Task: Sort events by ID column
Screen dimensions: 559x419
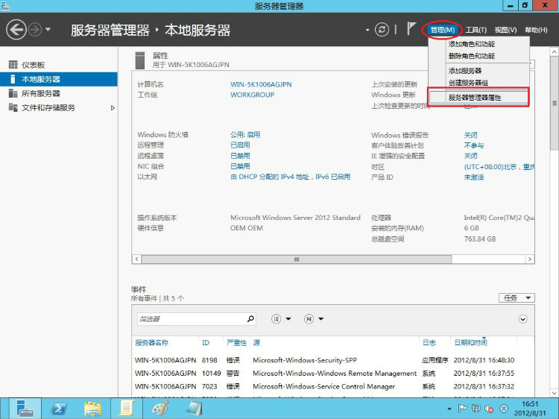Action: tap(206, 343)
